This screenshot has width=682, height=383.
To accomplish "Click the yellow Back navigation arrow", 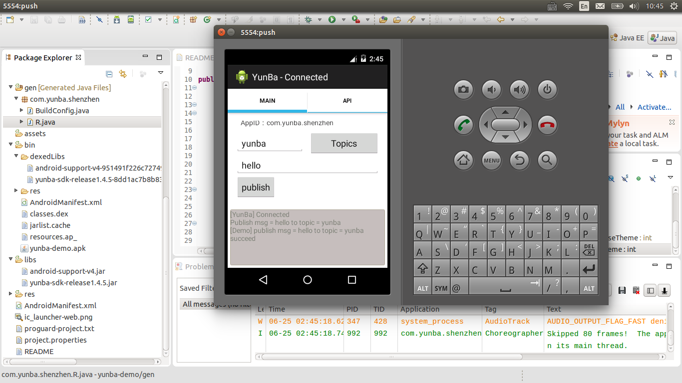I will point(501,20).
